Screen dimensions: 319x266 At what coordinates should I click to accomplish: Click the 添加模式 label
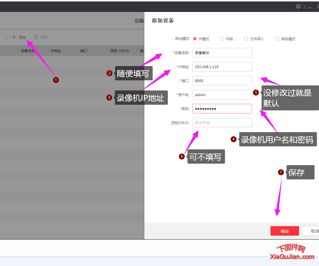[182, 39]
